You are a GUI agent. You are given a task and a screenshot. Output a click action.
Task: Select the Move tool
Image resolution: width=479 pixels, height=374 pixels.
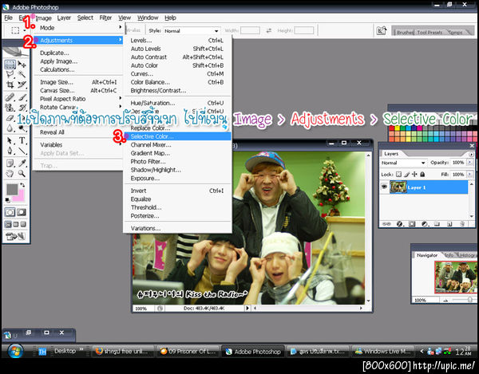click(22, 65)
